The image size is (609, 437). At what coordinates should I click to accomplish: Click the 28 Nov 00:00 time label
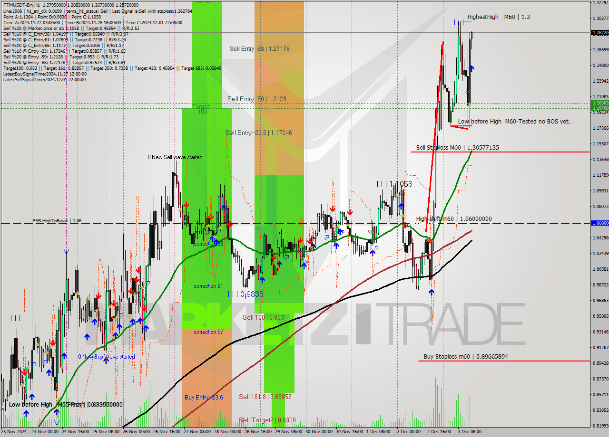(227, 432)
